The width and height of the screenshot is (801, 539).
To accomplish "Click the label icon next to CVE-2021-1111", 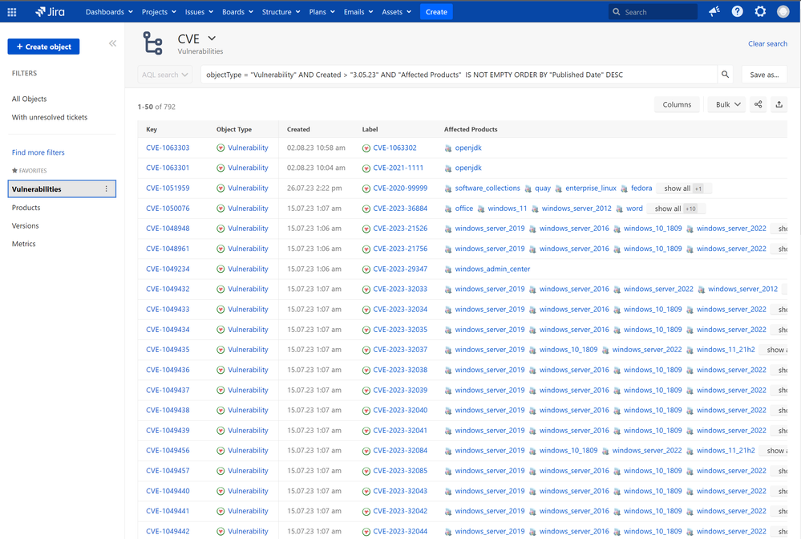I will click(x=366, y=168).
